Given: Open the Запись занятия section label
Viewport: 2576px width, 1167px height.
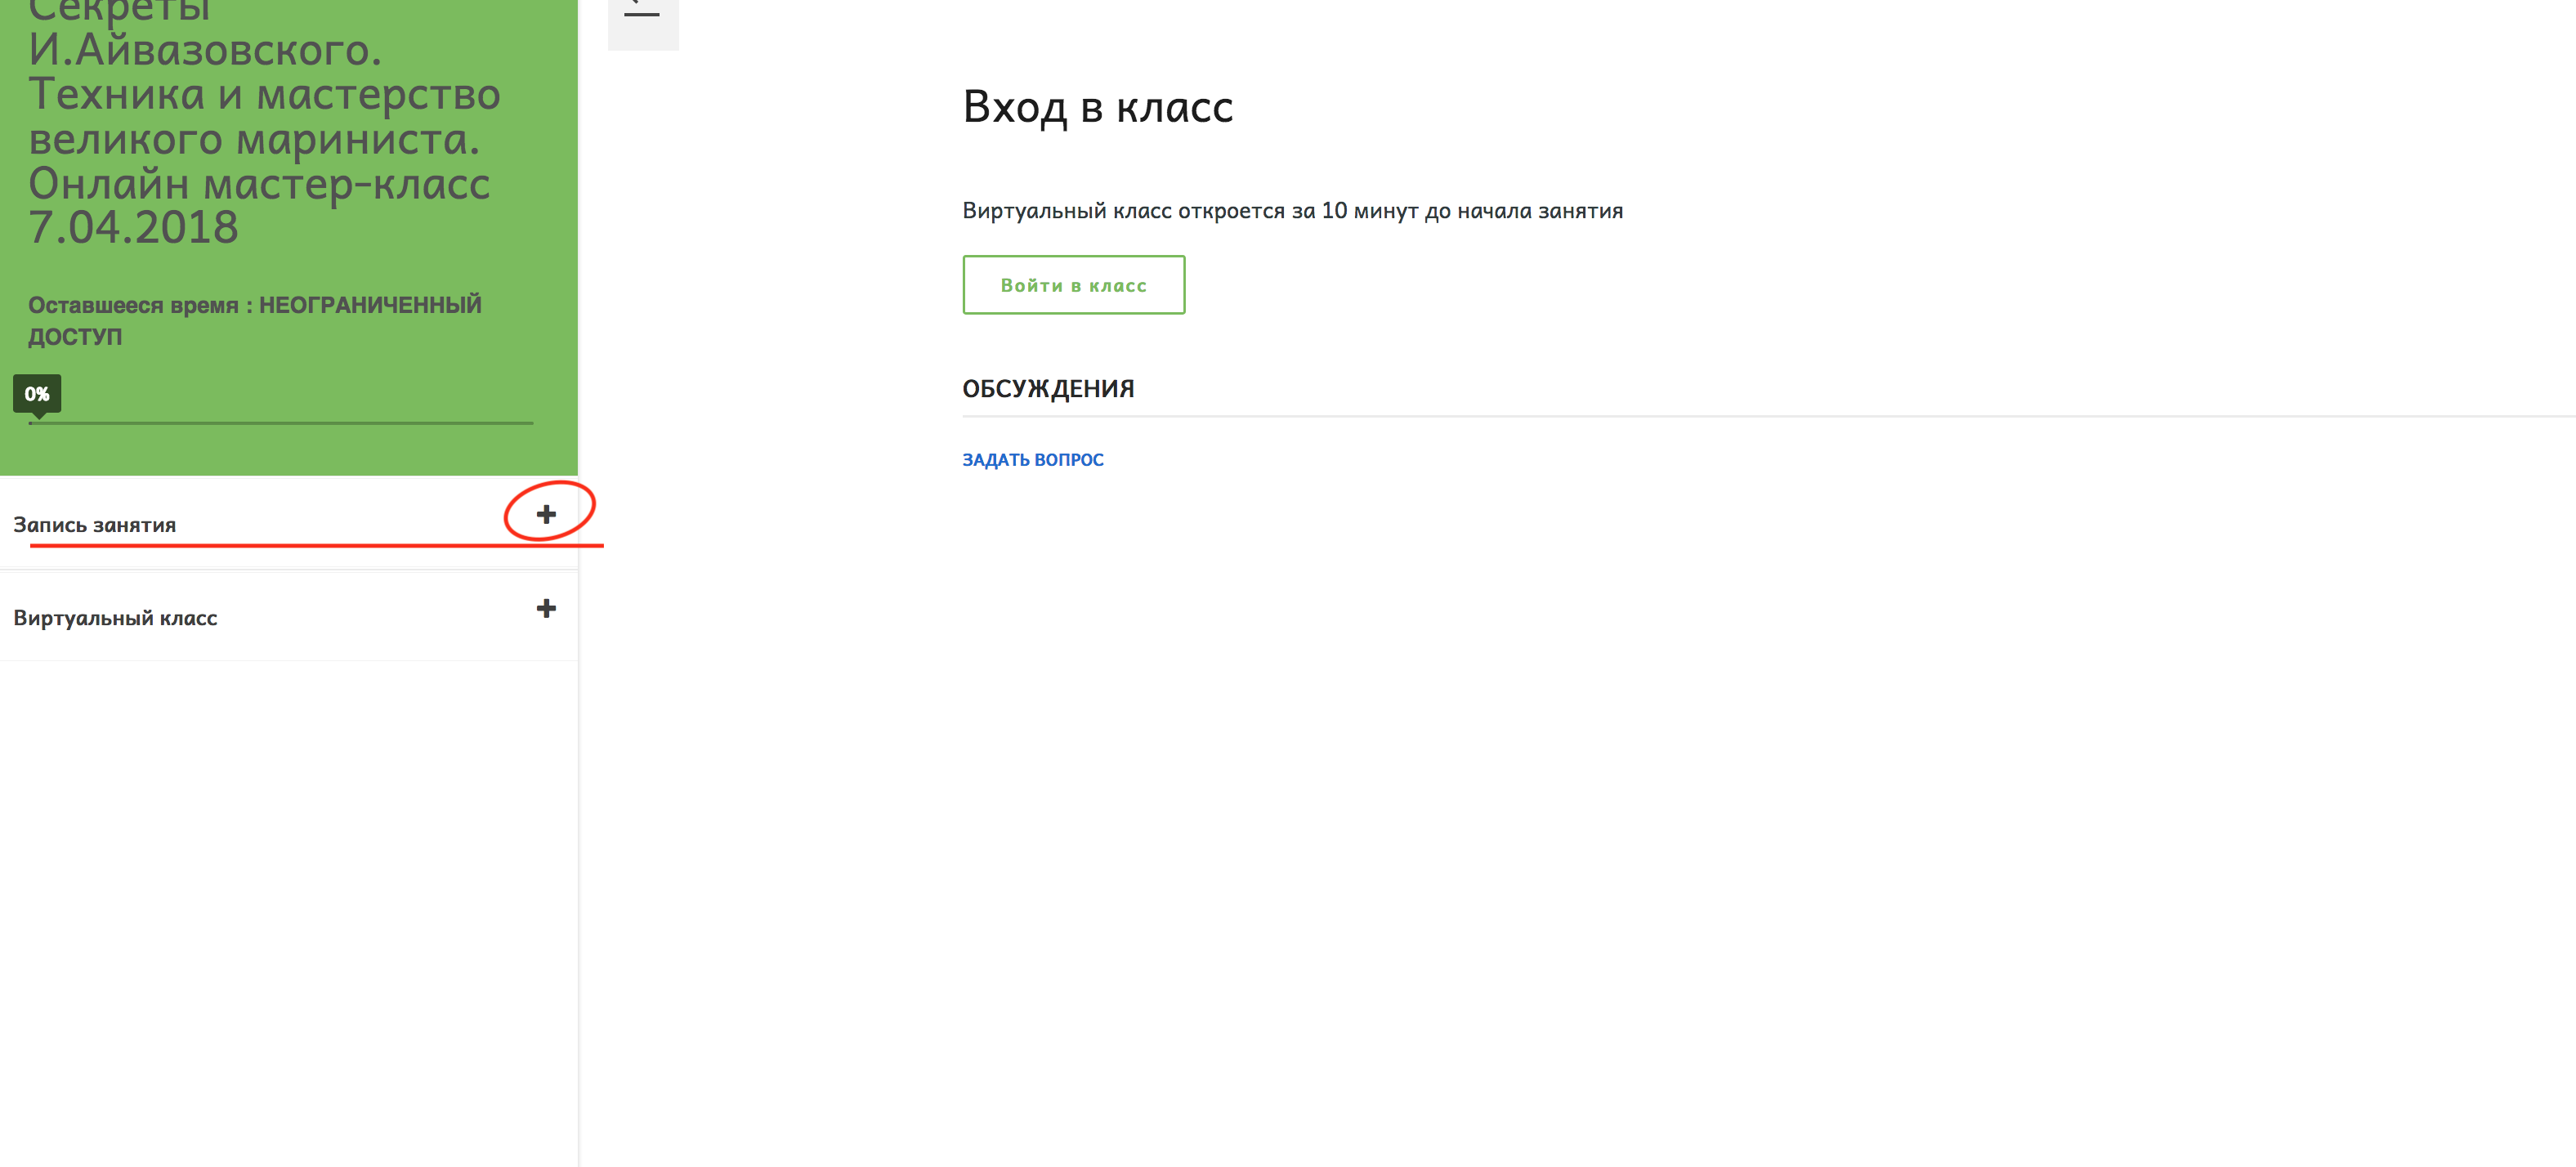Looking at the screenshot, I should point(95,525).
